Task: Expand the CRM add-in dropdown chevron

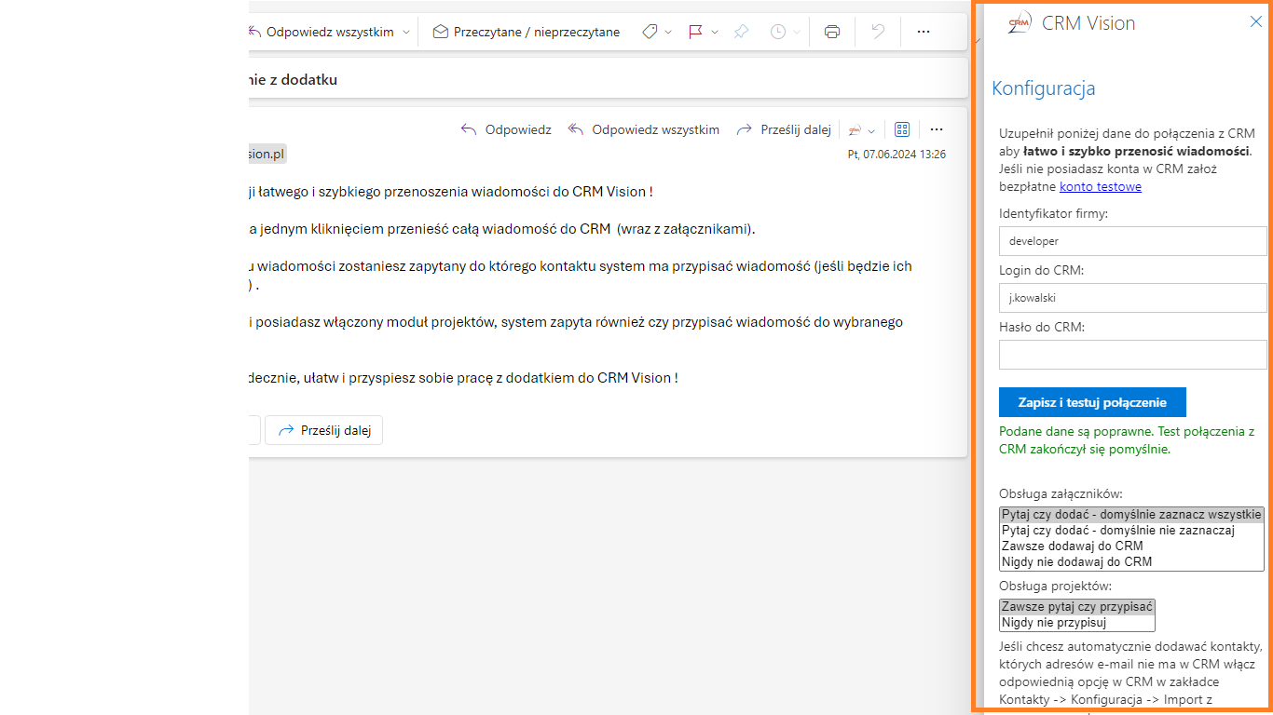Action: point(871,130)
